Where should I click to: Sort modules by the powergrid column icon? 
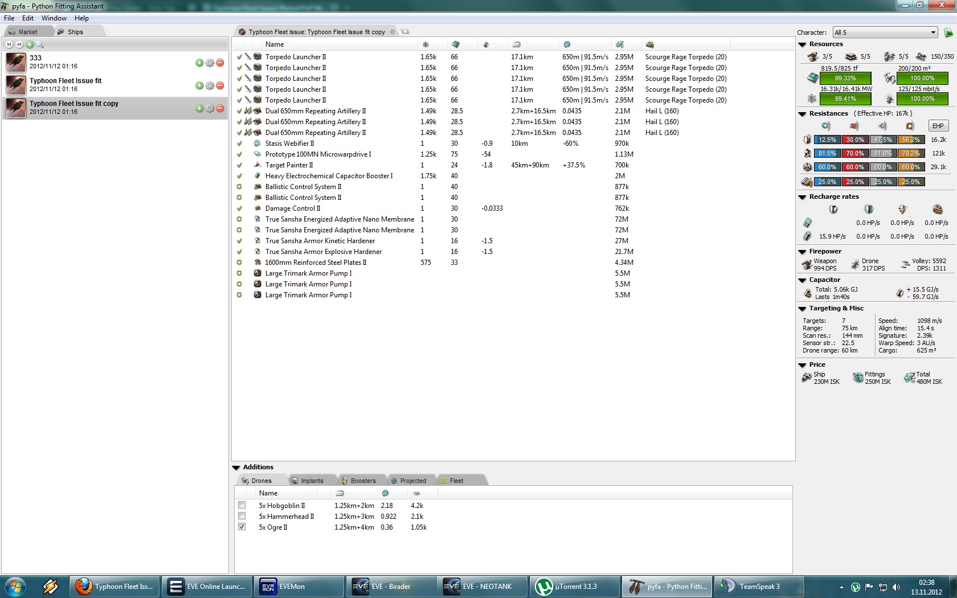[x=426, y=44]
